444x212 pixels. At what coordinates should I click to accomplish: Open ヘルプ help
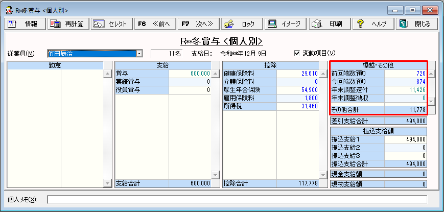click(x=373, y=24)
